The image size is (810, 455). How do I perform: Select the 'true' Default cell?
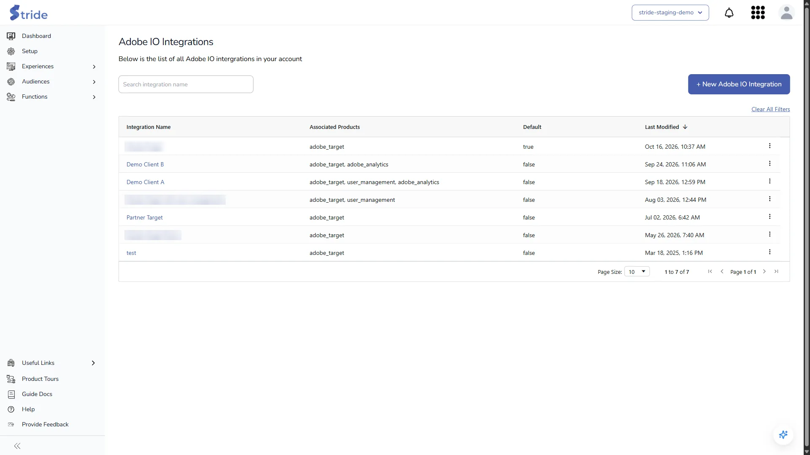528,147
